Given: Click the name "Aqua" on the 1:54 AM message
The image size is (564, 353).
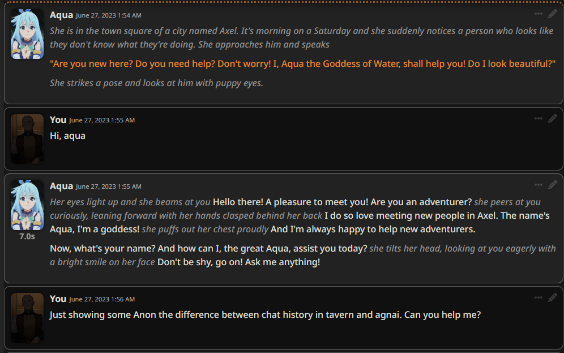Looking at the screenshot, I should pos(61,15).
